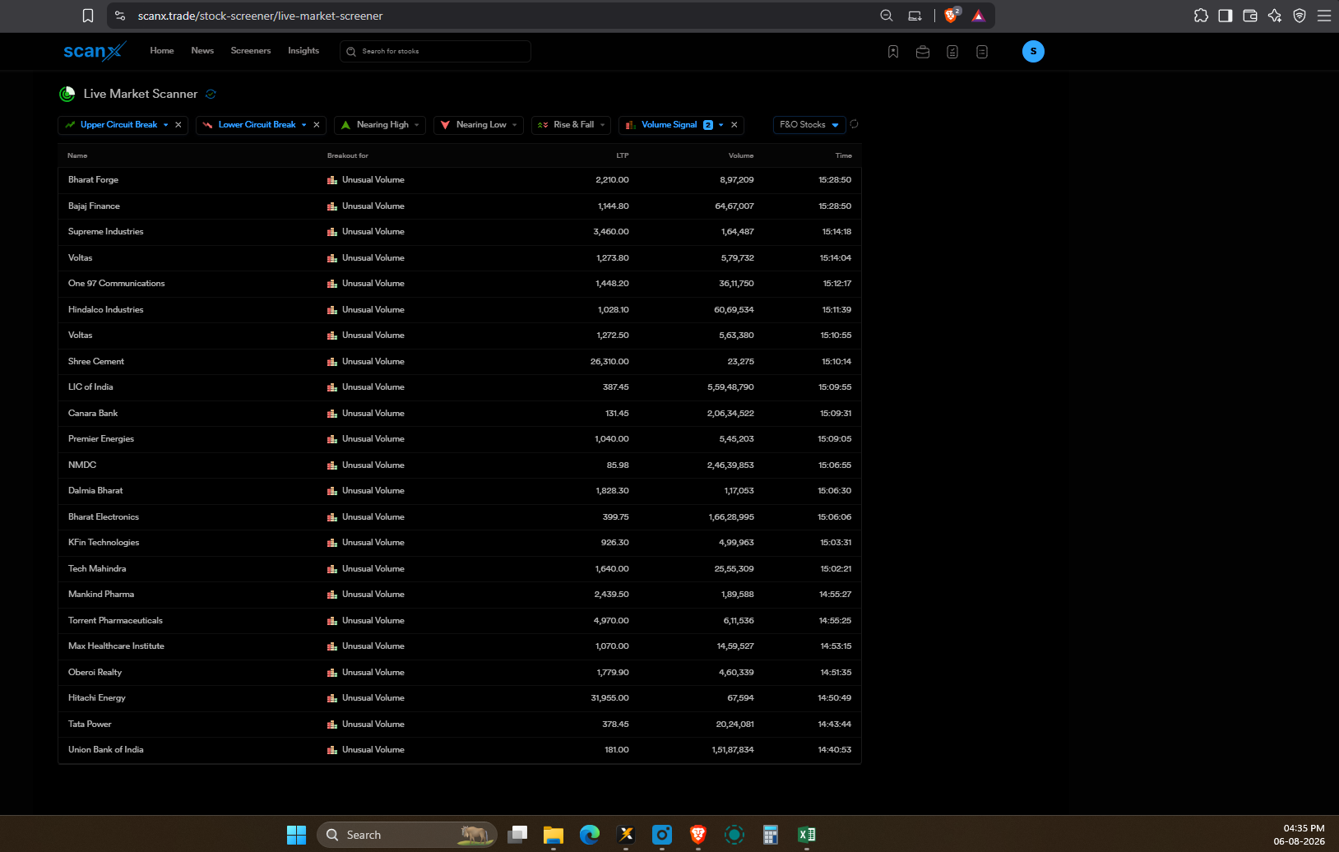Click LTP value 26,310.00

pyautogui.click(x=609, y=362)
